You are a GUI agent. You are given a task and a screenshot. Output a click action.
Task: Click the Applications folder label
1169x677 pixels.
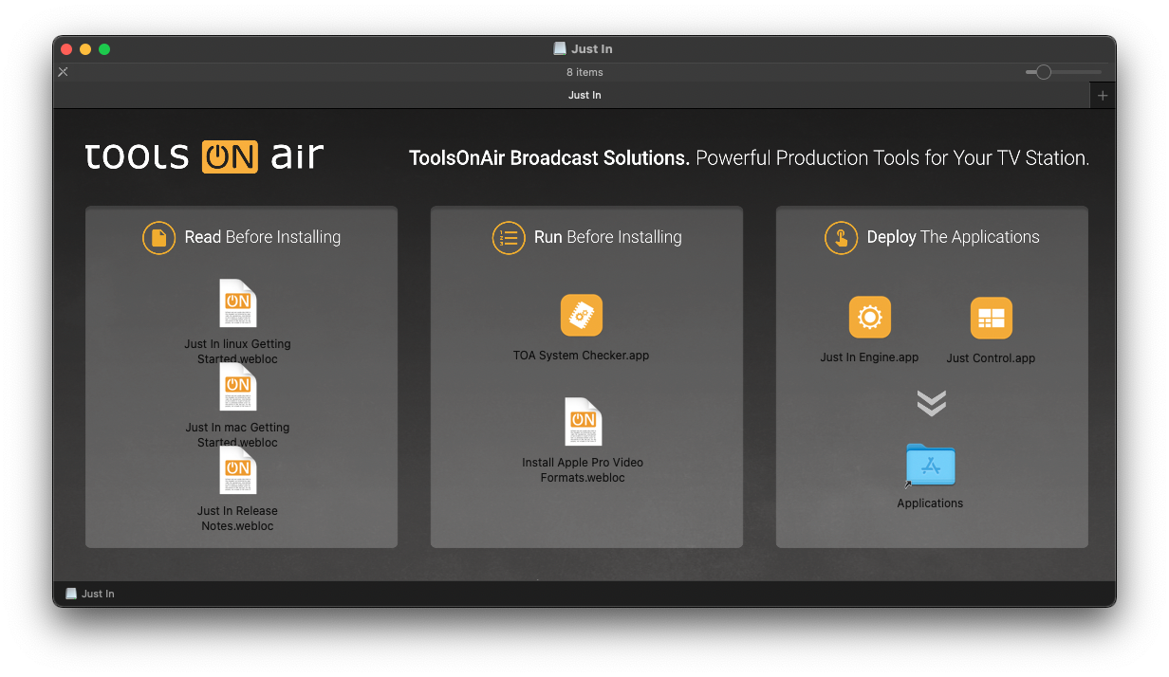click(x=930, y=503)
